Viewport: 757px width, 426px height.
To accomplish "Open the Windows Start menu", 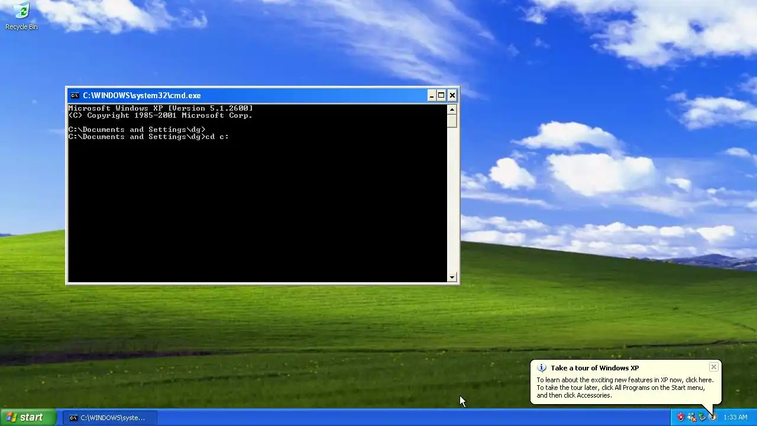I will point(28,417).
